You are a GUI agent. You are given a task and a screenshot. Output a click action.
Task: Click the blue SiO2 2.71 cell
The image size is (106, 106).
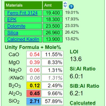pyautogui.click(x=34, y=101)
